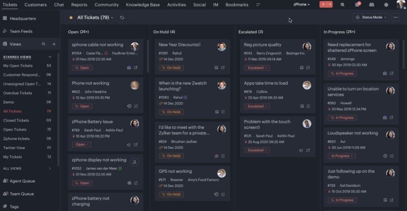
Task: Click the channel icon on the Reg picture quality ticket
Action: coord(302,68)
